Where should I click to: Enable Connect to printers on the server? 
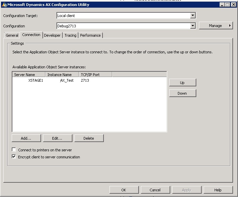(x=14, y=150)
